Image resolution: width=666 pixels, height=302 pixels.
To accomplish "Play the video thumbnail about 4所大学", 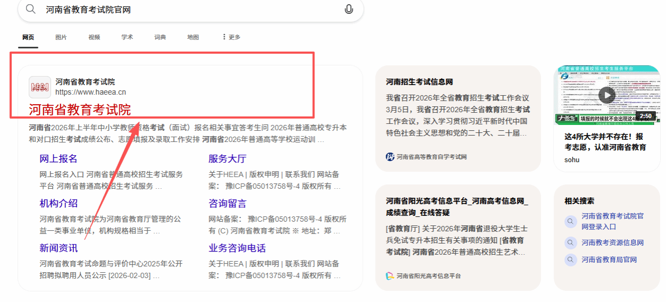I will tap(606, 95).
